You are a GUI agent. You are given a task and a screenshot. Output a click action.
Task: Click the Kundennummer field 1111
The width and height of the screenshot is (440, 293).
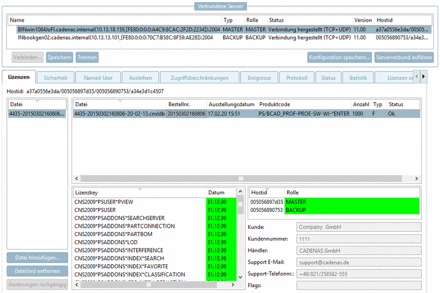pyautogui.click(x=359, y=239)
